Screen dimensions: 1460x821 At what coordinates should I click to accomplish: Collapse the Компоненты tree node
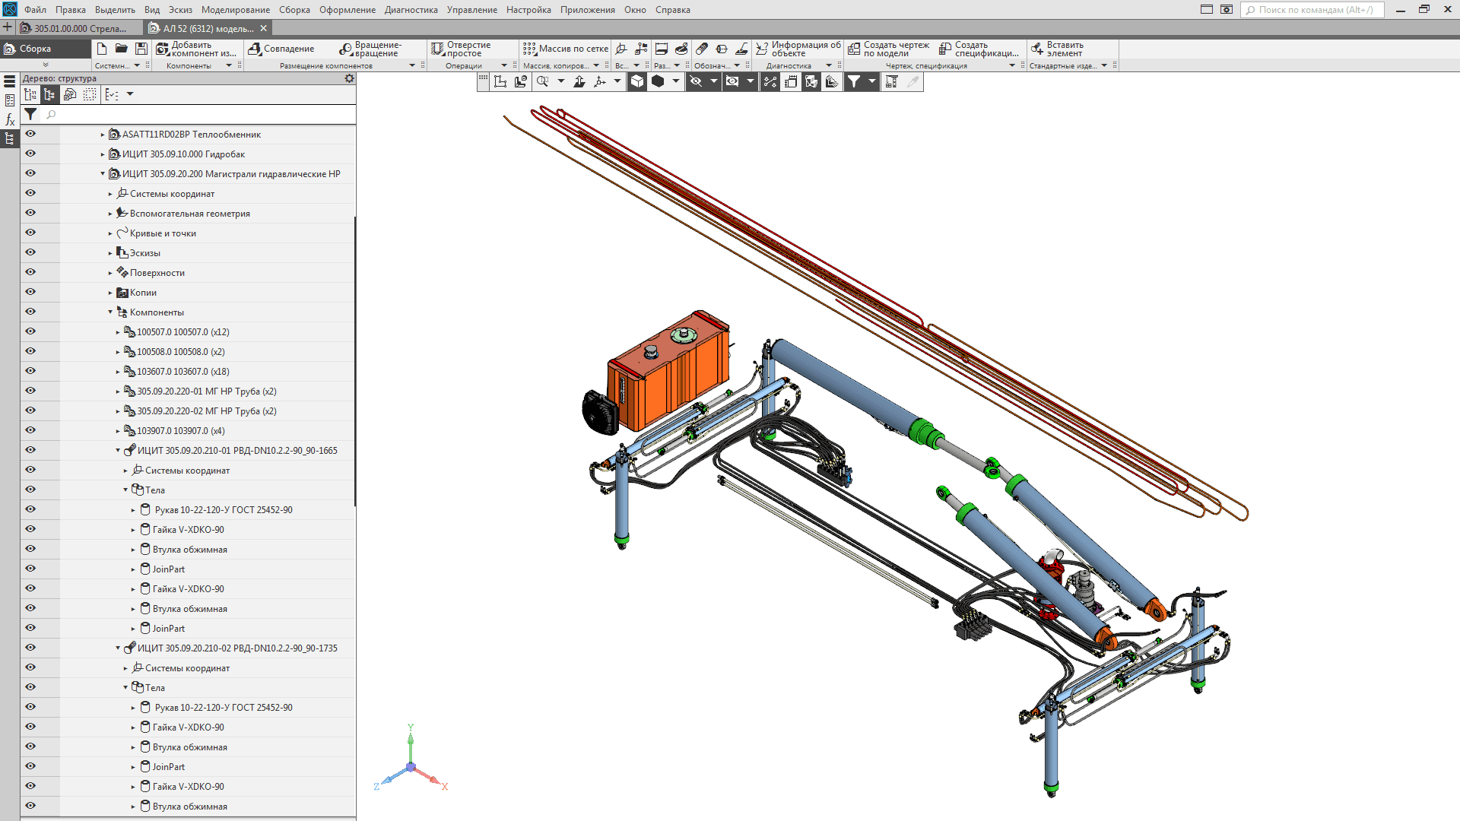110,312
